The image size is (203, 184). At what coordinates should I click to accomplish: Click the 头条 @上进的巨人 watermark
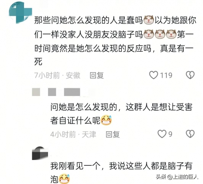tap(177, 177)
